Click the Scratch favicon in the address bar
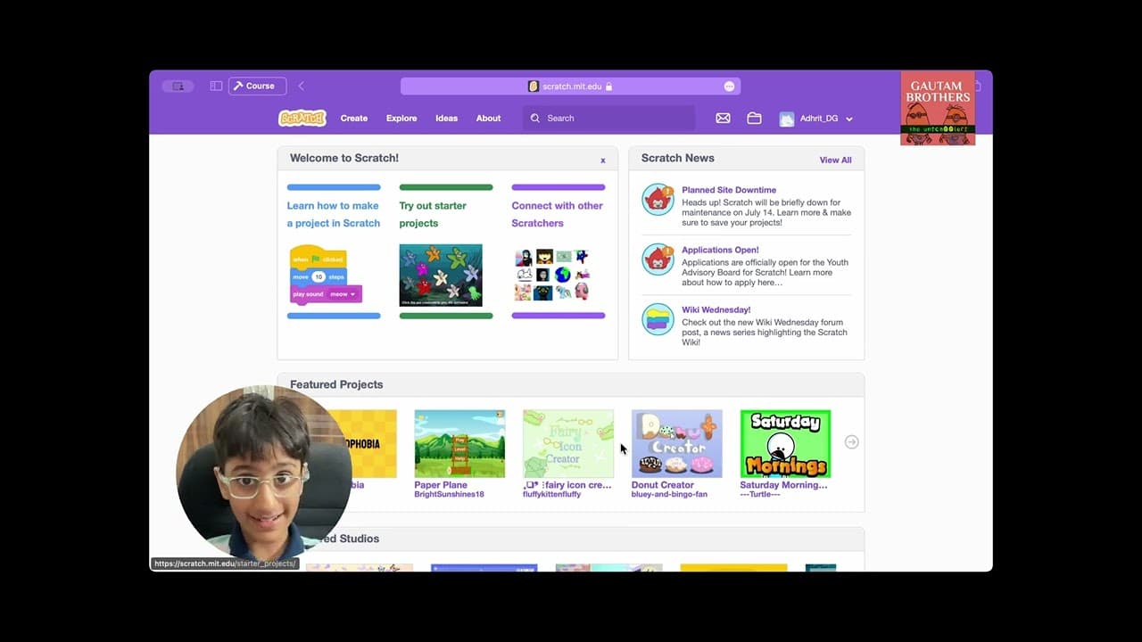This screenshot has width=1142, height=642. point(534,86)
